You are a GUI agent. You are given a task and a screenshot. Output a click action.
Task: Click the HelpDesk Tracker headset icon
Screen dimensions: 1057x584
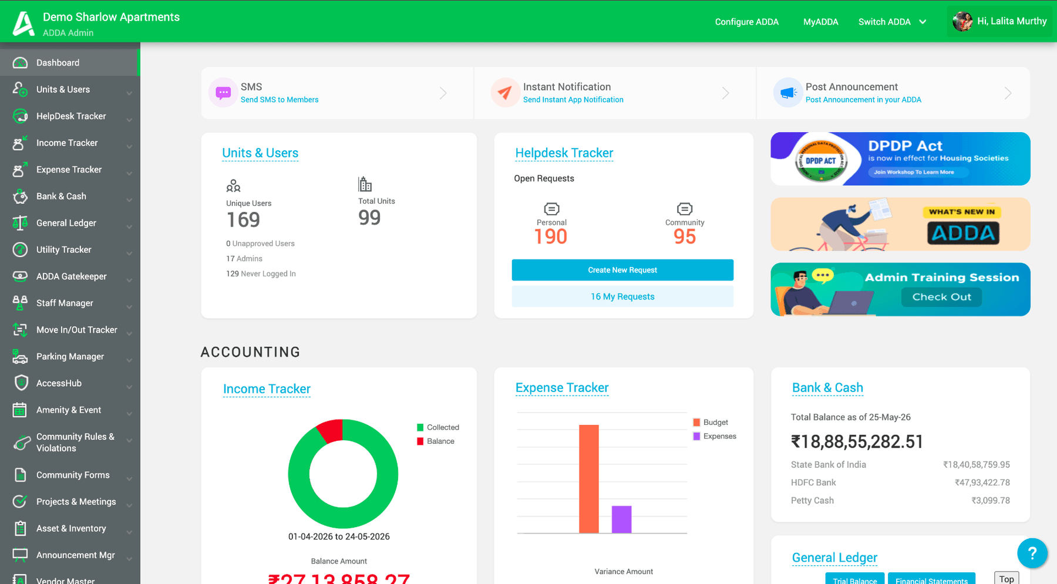click(x=20, y=116)
